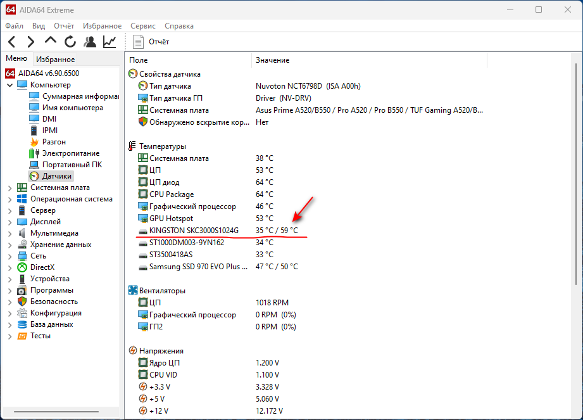Expand Операционная система tree node
The height and width of the screenshot is (420, 583).
pos(9,200)
